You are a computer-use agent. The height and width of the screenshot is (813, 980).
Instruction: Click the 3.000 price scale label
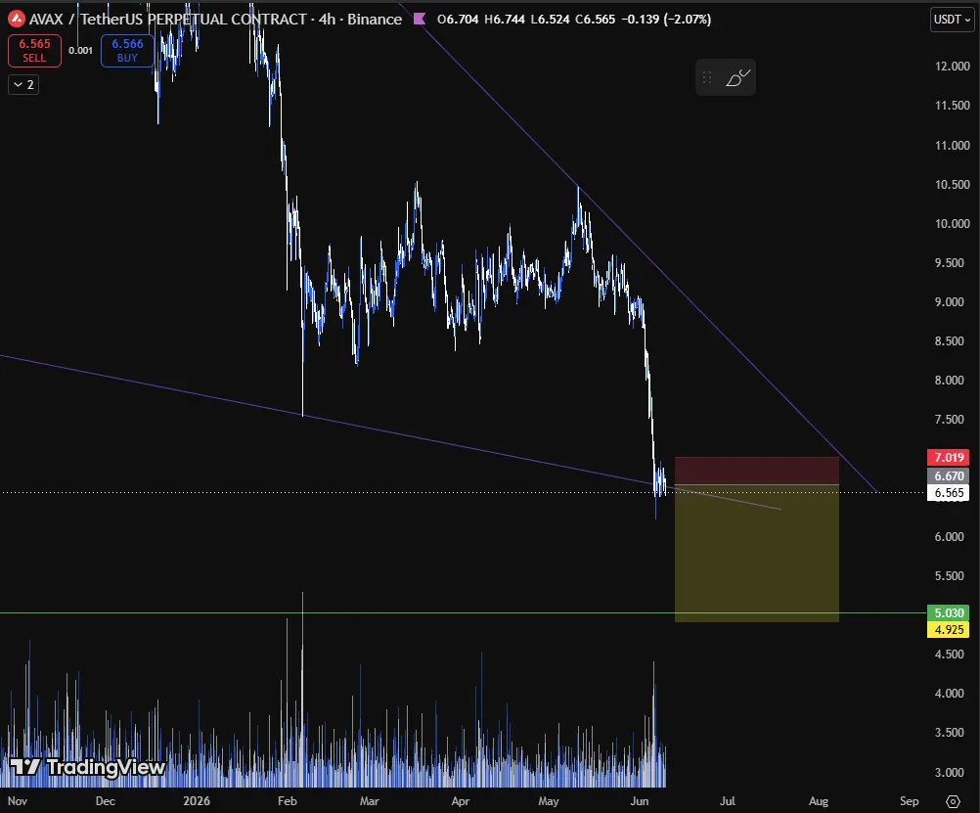[949, 772]
